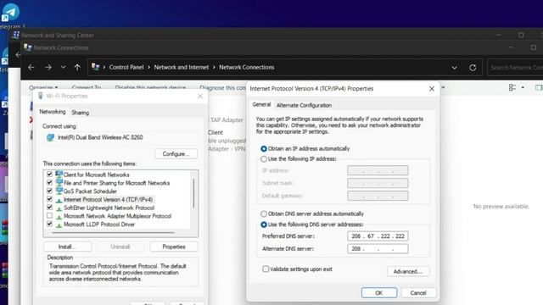
Task: Click the Configure button
Action: 176,154
